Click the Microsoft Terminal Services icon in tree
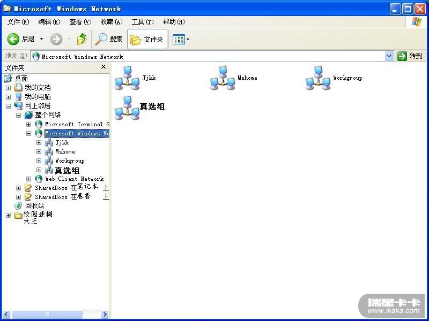Image resolution: width=429 pixels, height=321 pixels. [39, 124]
